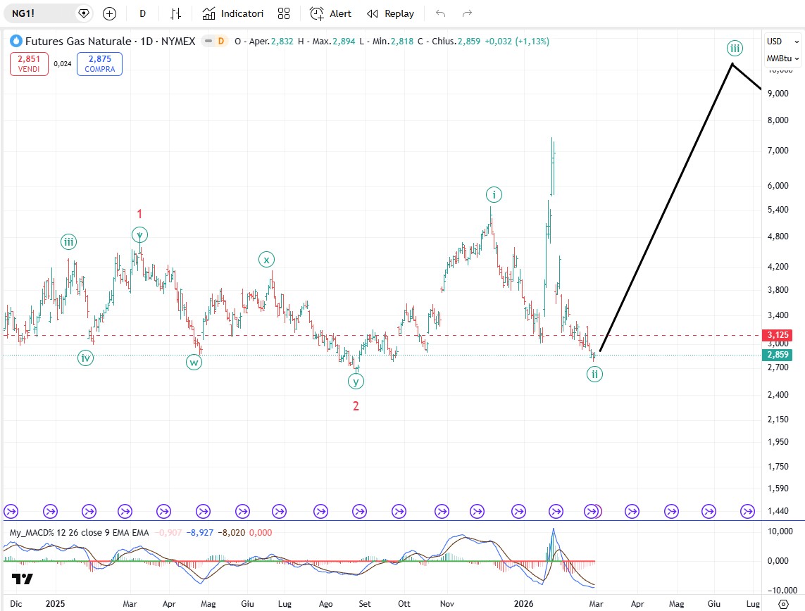Open chart settings gear at bottom right
Viewport: 805px width, 611px height.
pyautogui.click(x=782, y=603)
